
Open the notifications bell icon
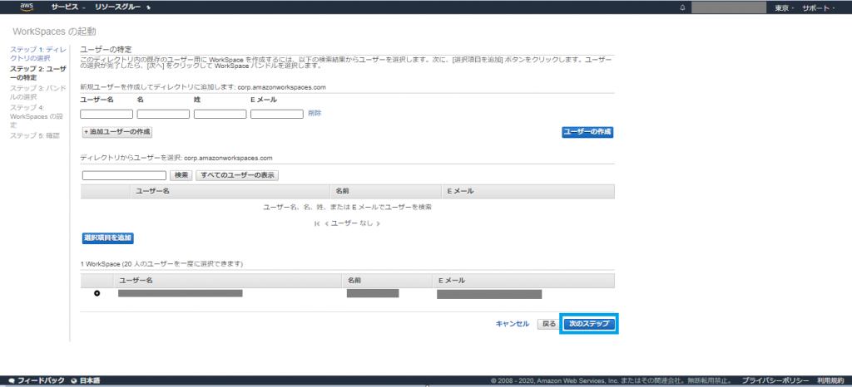click(682, 8)
